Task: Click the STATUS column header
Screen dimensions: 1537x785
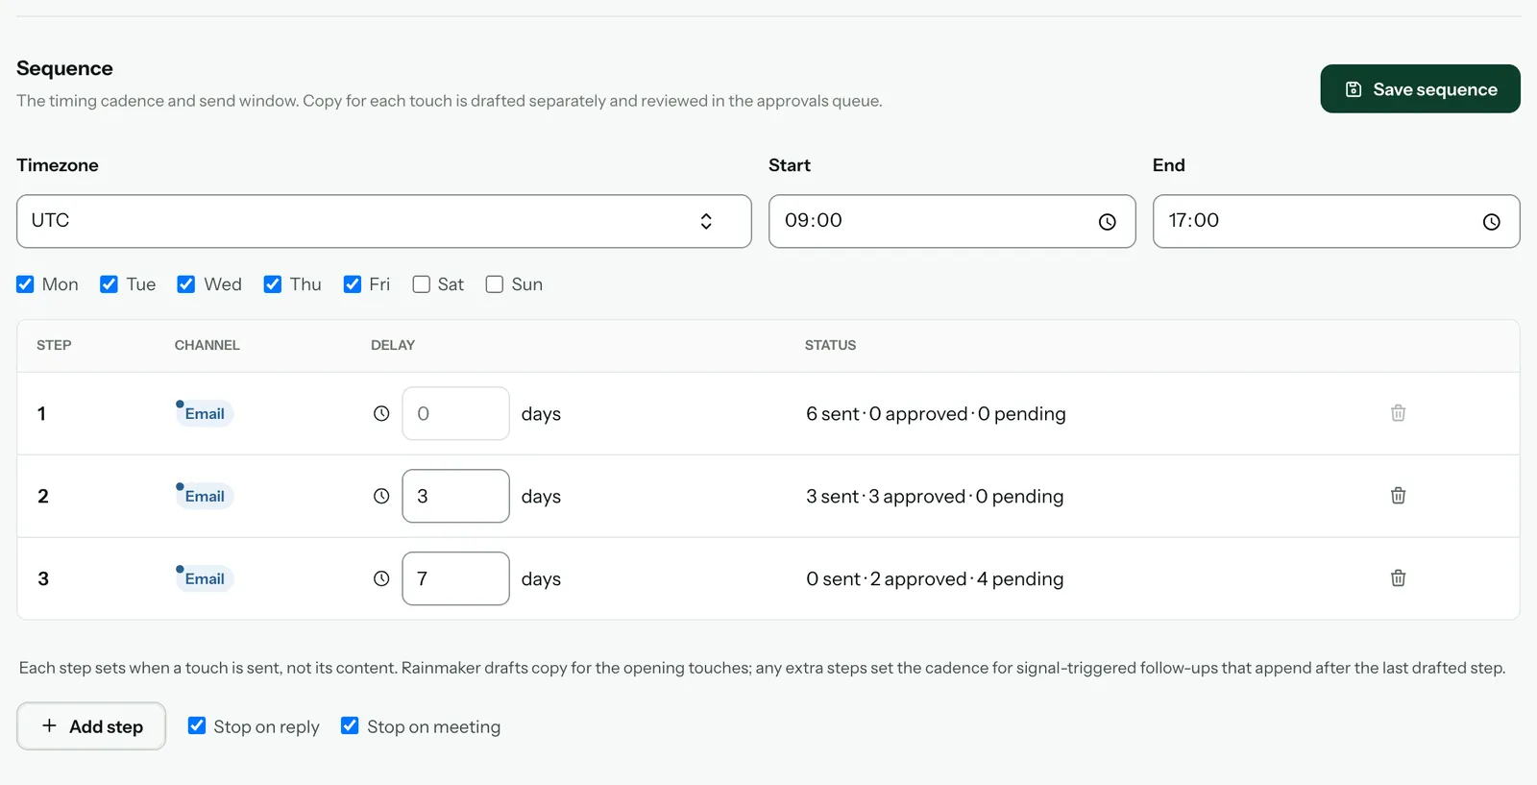Action: click(830, 345)
